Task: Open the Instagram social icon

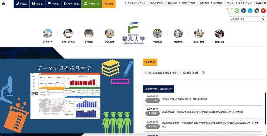Action: (257, 11)
